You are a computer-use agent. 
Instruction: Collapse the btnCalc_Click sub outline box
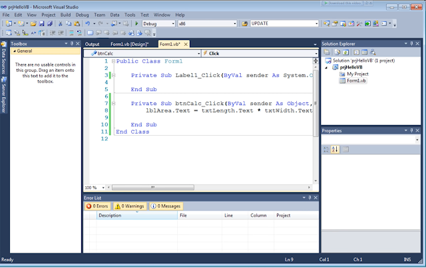[114, 104]
